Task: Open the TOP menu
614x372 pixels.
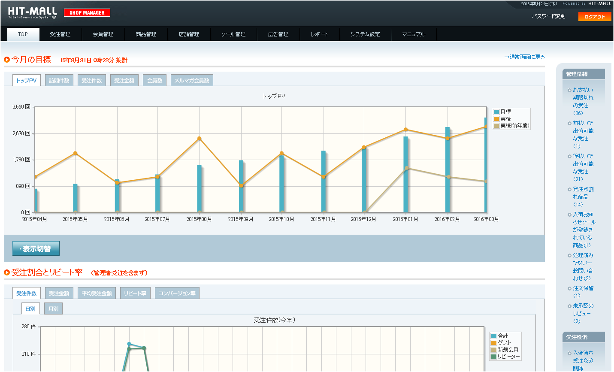Action: pos(23,34)
